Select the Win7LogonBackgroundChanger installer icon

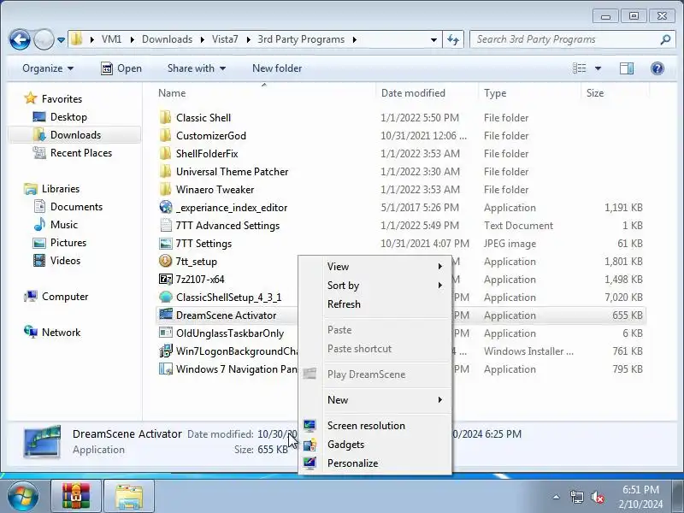[x=166, y=351]
